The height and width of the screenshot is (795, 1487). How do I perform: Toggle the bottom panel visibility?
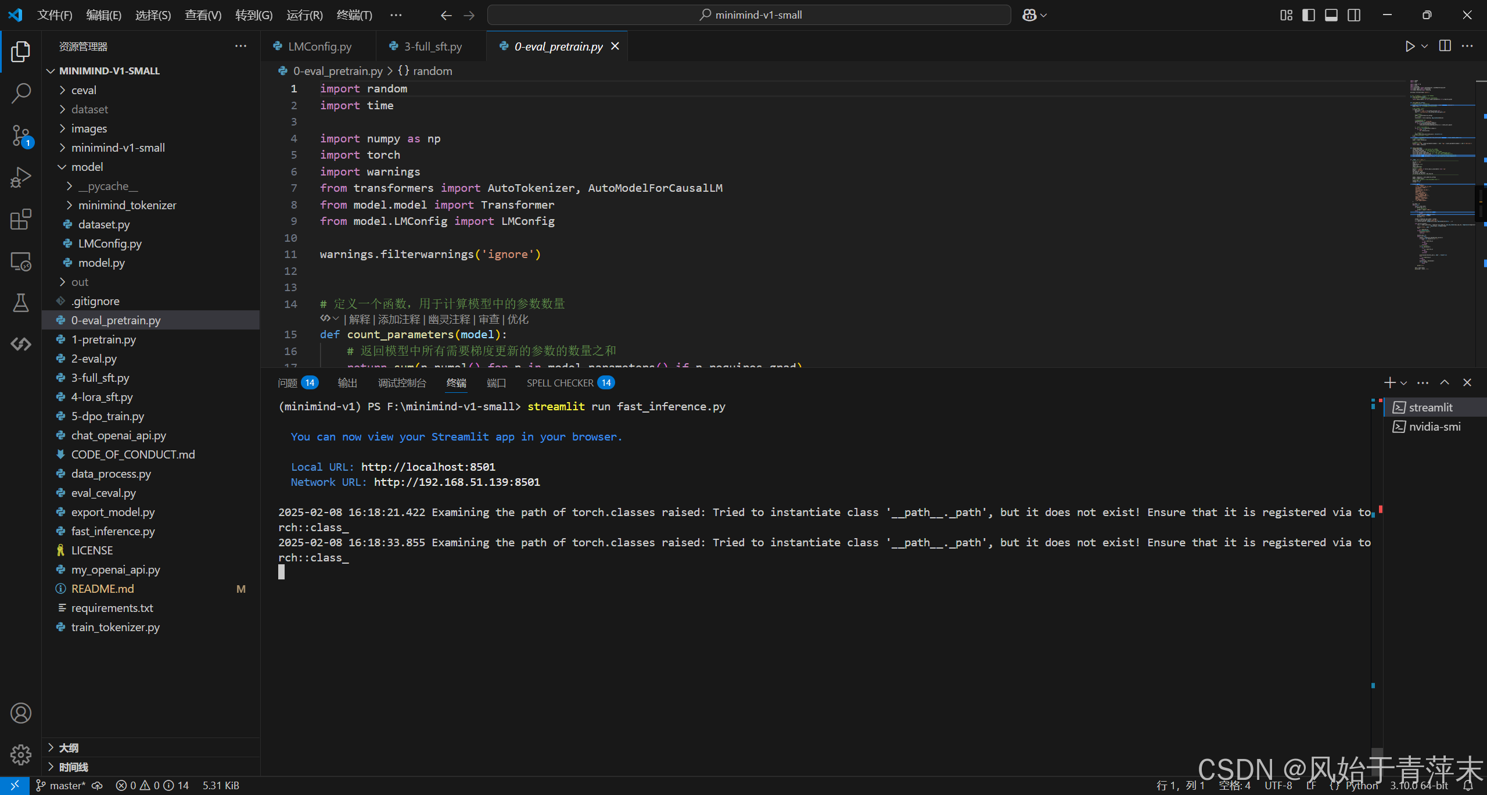(1331, 15)
